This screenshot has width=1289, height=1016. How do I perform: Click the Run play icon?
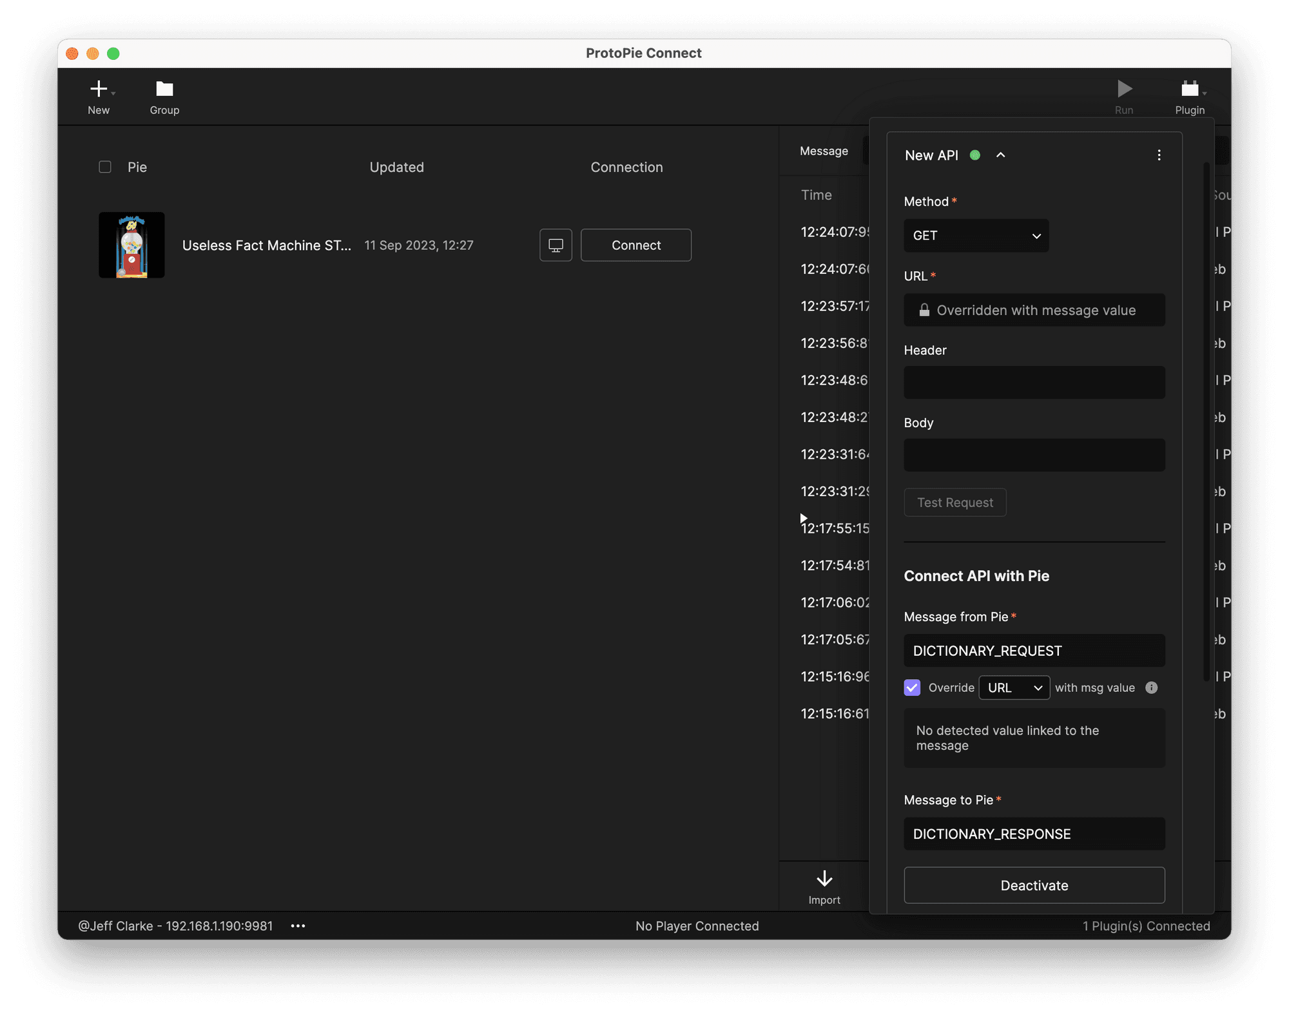point(1125,89)
